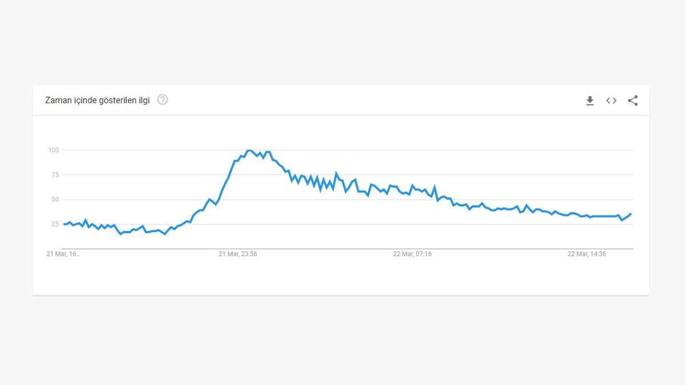Click the trend line above '22 Mar, 14:36'

pos(587,215)
